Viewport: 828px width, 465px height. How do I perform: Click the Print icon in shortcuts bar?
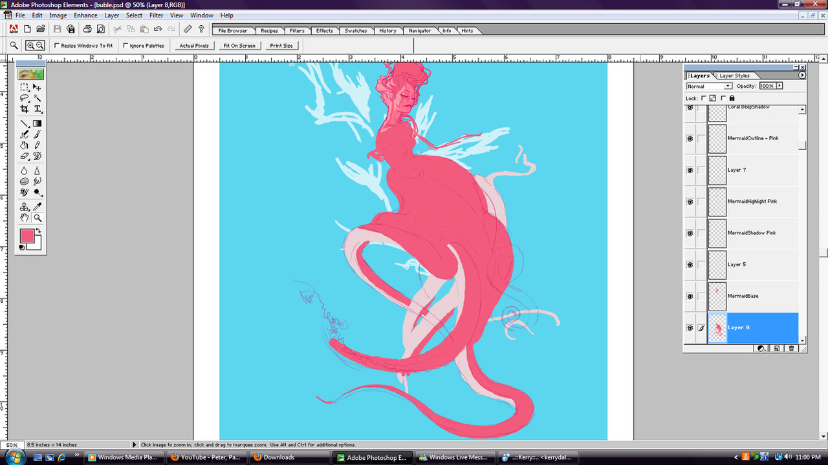click(87, 29)
